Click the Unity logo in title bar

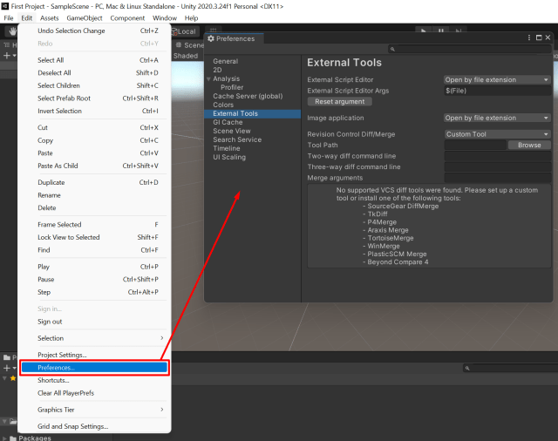click(x=5, y=6)
